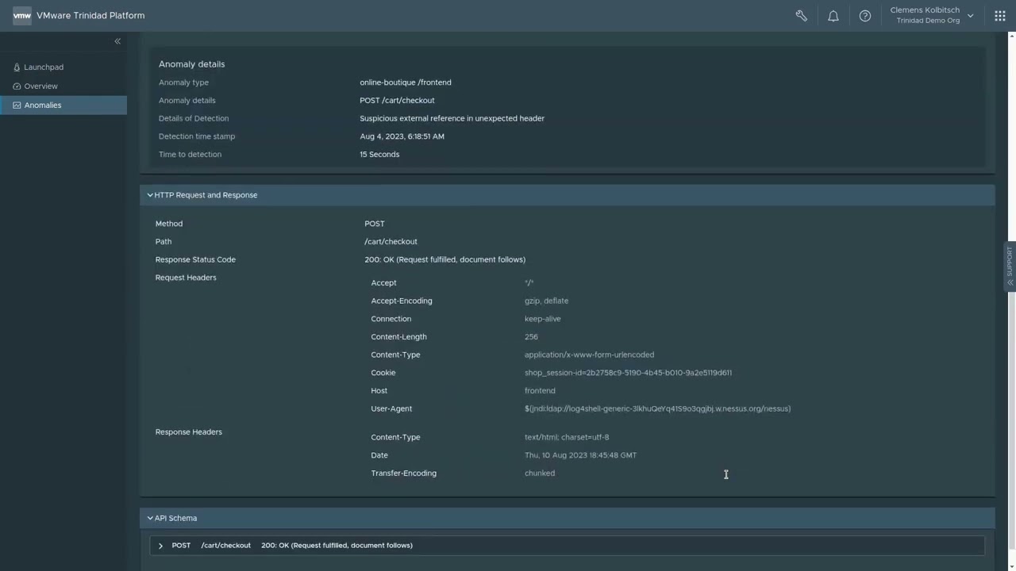Viewport: 1016px width, 571px height.
Task: Open the Clemens Kolbitsch user dropdown
Action: point(931,15)
